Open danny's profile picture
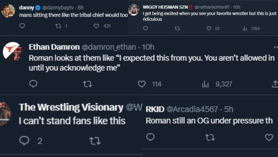Viewport: 278px width, 157px height. (x=8, y=11)
